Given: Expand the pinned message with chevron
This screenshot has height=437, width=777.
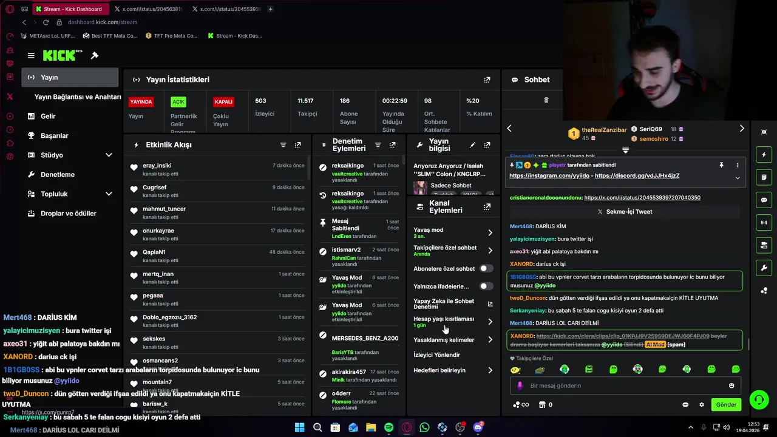Looking at the screenshot, I should click(x=738, y=178).
